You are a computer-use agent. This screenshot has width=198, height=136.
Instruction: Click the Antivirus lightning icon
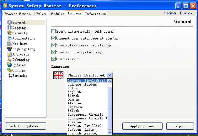click(x=9, y=54)
